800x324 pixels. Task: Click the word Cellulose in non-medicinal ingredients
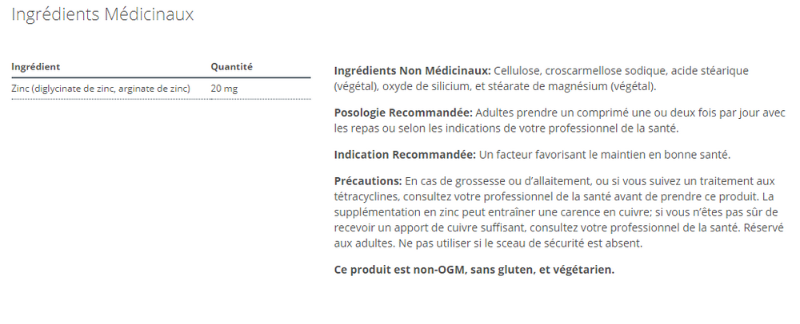coord(518,71)
